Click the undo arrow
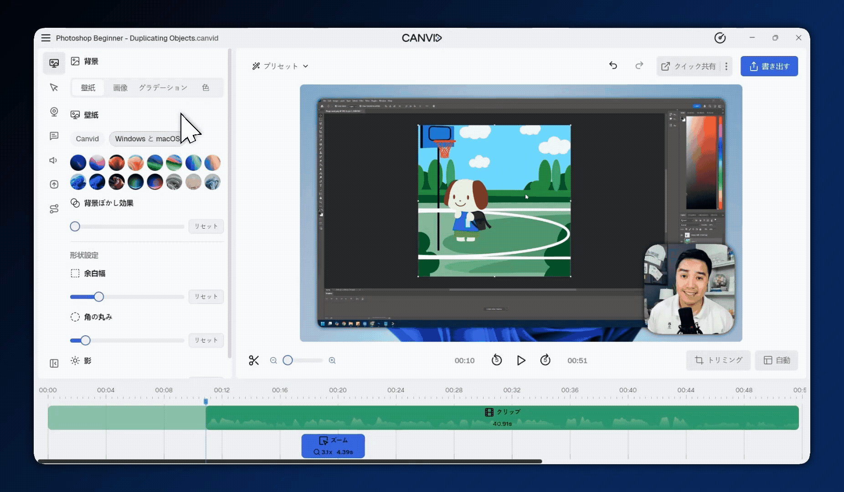Viewport: 844px width, 492px height. coord(613,66)
